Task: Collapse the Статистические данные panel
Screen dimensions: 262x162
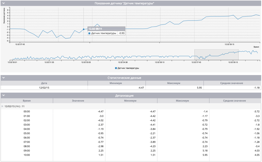Action: (4, 78)
